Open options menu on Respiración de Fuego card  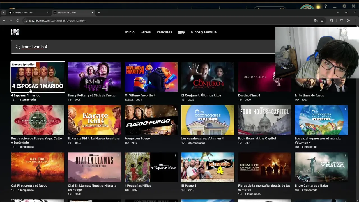[x=62, y=108]
